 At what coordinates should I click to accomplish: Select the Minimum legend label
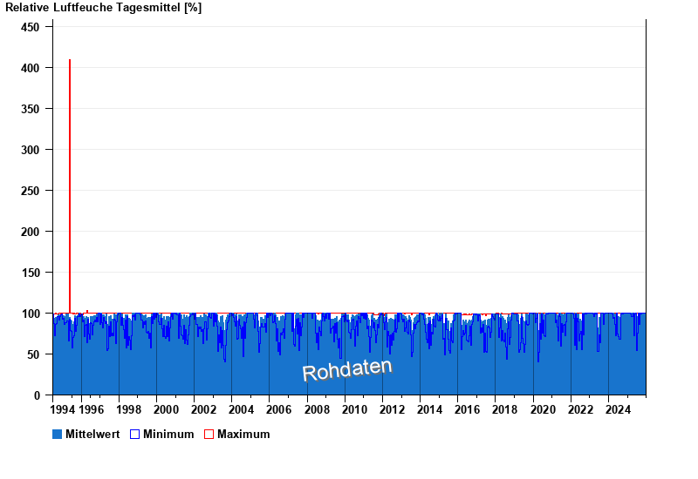[x=168, y=434]
